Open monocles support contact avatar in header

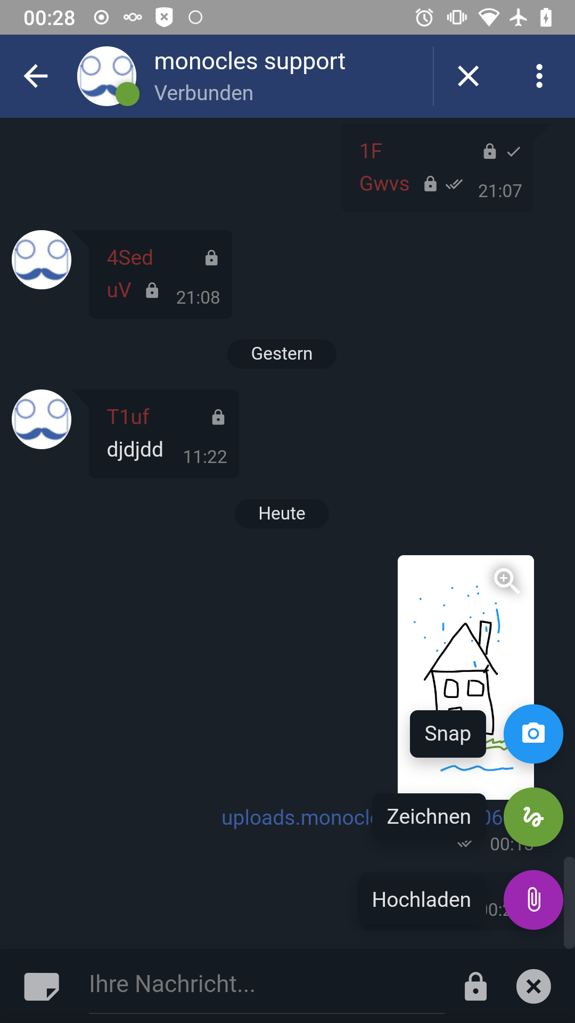107,76
